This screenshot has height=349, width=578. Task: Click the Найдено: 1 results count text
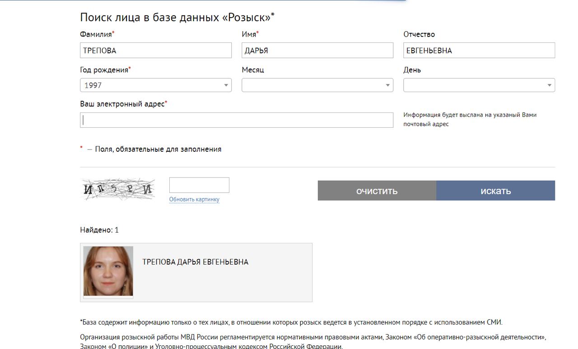click(99, 230)
